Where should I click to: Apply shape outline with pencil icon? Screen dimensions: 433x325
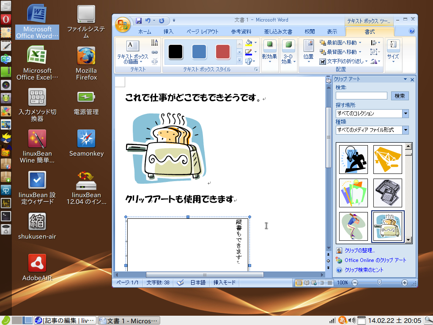click(x=249, y=52)
